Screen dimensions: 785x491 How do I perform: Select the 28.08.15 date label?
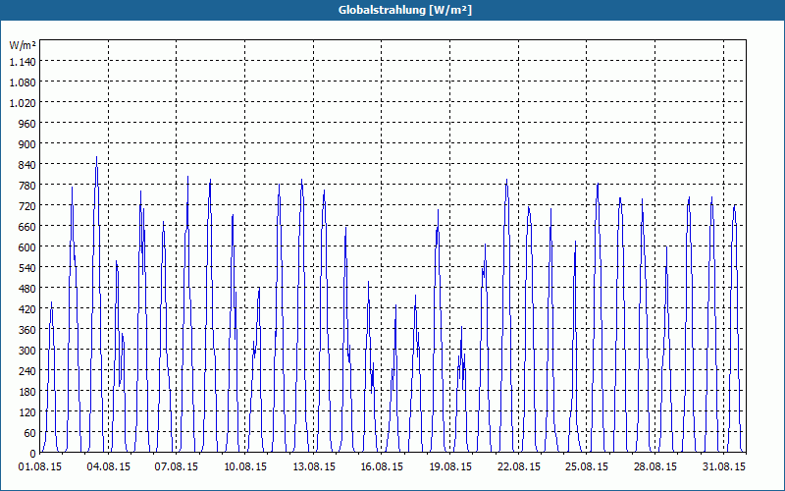click(x=654, y=466)
